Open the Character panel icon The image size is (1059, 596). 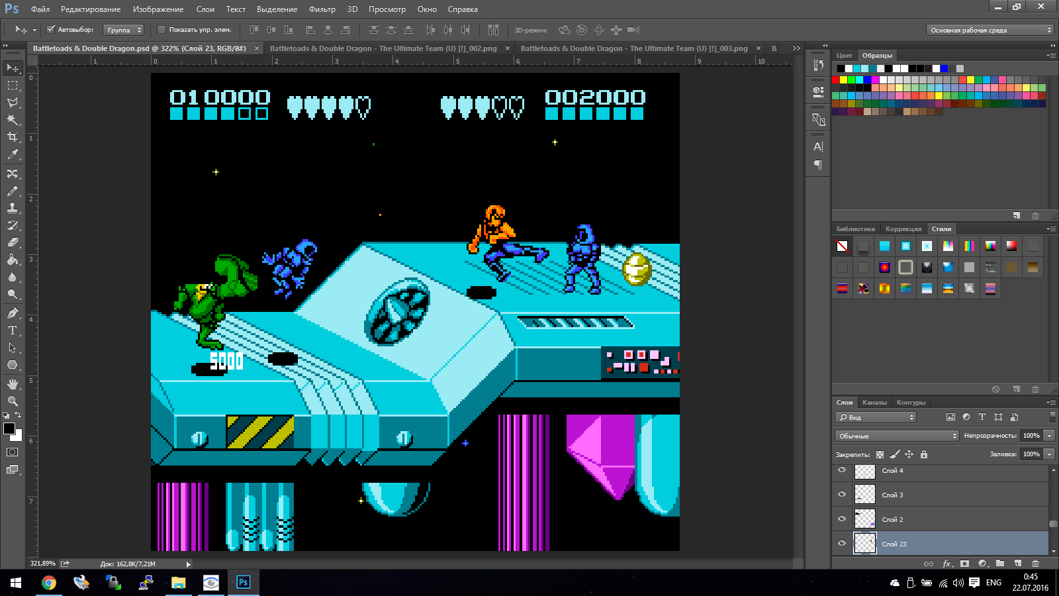[x=818, y=146]
